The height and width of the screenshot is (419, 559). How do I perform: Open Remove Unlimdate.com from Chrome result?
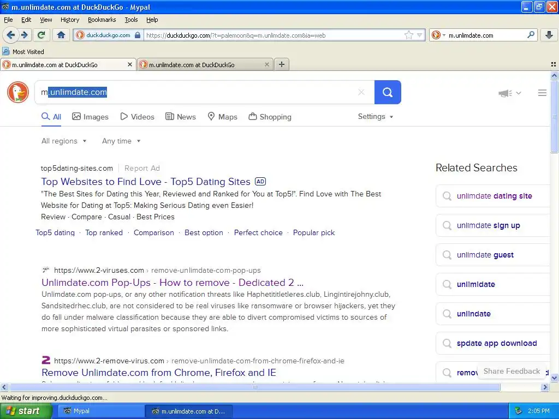tap(159, 372)
